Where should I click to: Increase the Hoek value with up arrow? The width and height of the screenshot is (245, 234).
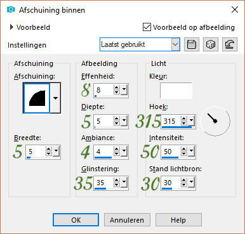[184, 119]
